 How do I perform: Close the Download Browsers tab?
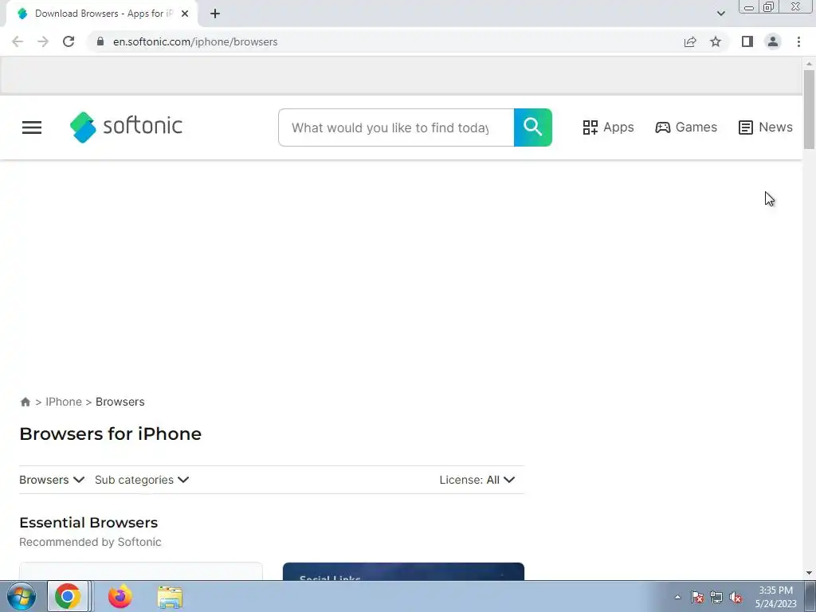[185, 14]
